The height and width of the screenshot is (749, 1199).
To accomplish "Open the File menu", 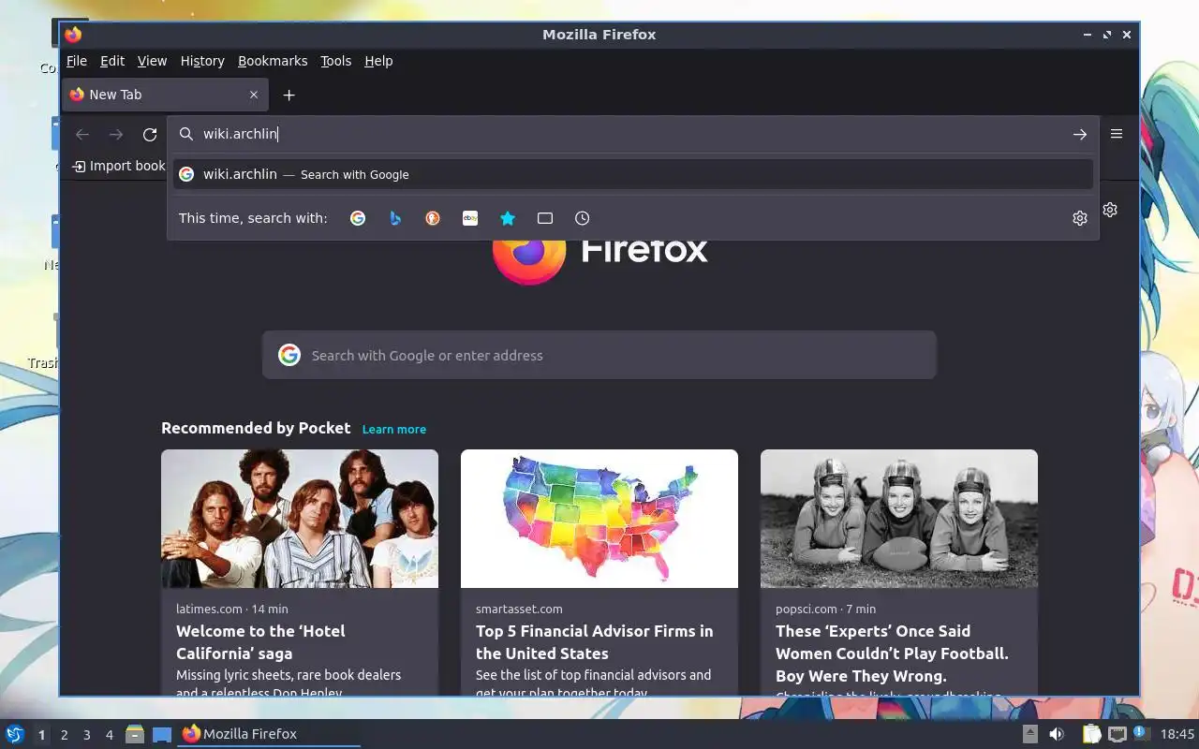I will [x=77, y=61].
